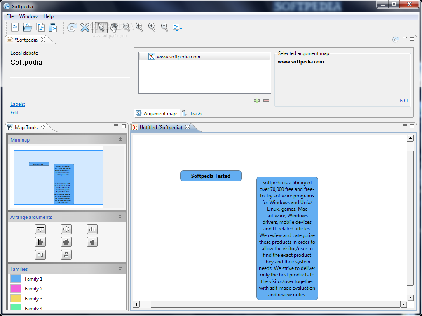The height and width of the screenshot is (316, 422).
Task: Close the *Softpedia debate tab
Action: [43, 39]
